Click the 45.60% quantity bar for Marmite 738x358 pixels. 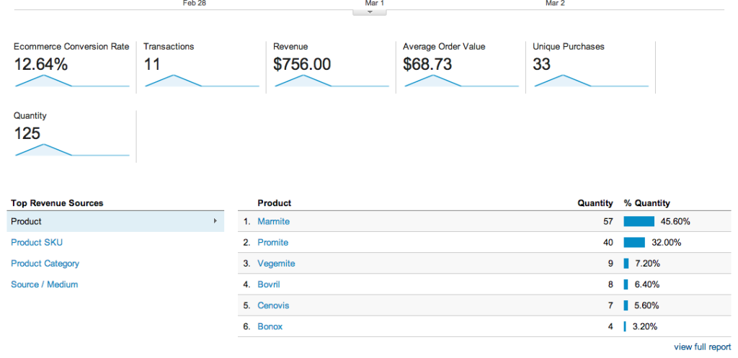639,221
